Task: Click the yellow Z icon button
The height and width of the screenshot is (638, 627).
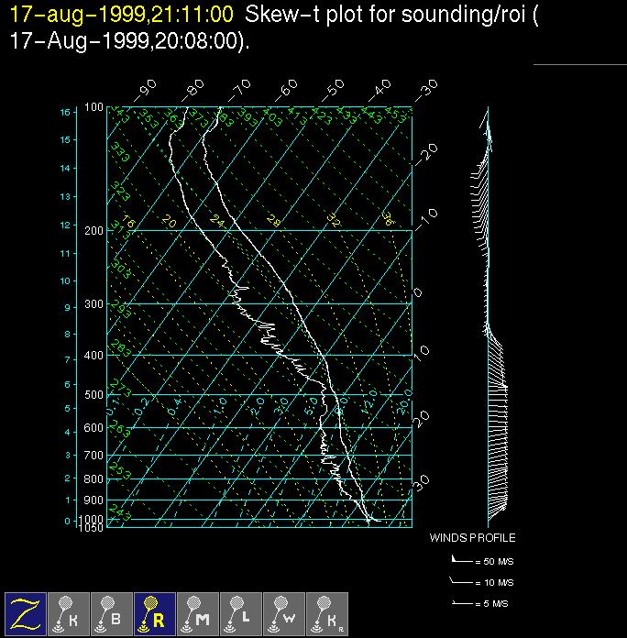Action: point(26,612)
